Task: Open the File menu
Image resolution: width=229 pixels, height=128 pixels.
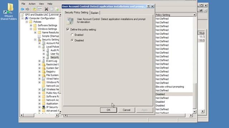Action: coord(23,4)
